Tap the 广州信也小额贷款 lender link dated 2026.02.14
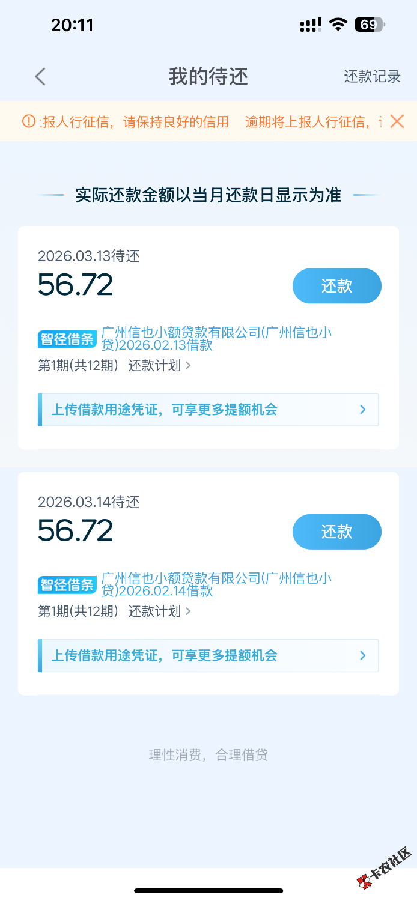Viewport: 417px width, 901px height. click(x=216, y=585)
